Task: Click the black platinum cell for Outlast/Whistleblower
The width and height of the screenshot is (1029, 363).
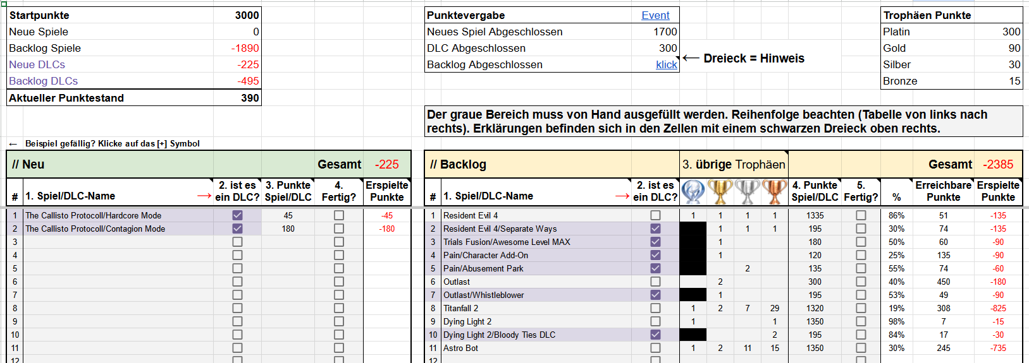Action: (x=693, y=295)
